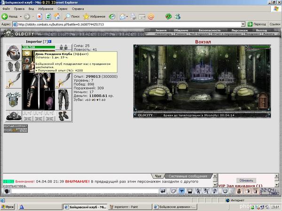
Task: Open the Безопасность game menu
Action: (210, 30)
